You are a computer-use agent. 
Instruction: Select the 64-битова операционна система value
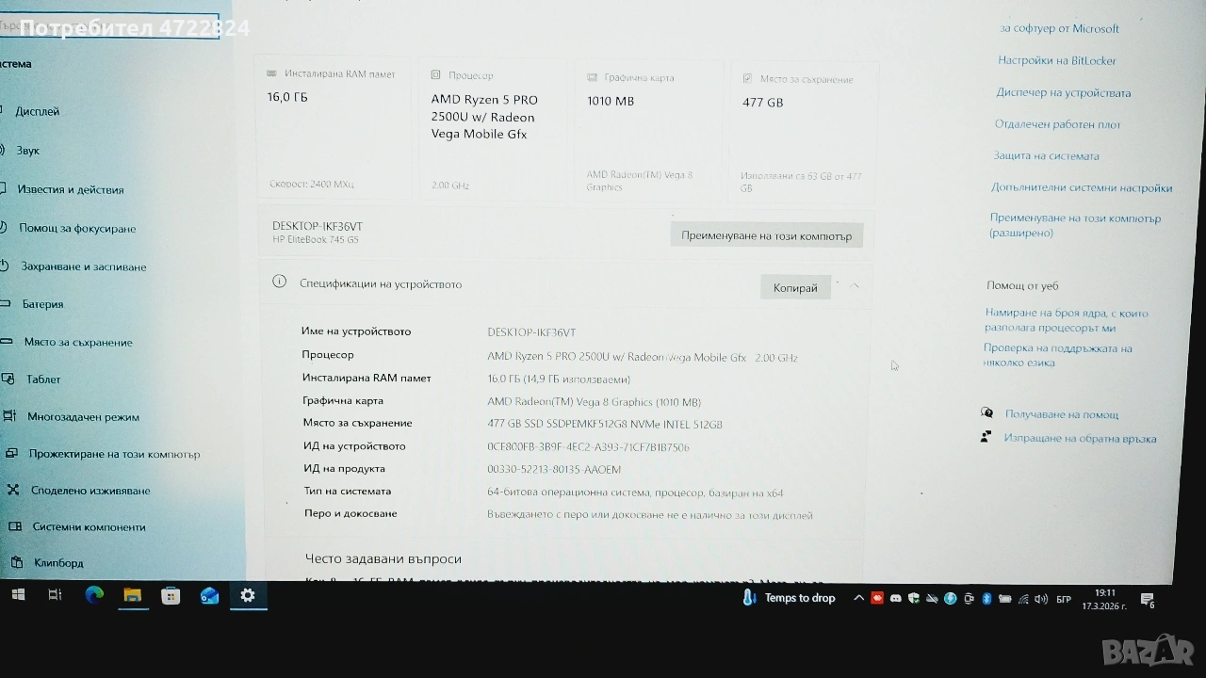point(635,492)
